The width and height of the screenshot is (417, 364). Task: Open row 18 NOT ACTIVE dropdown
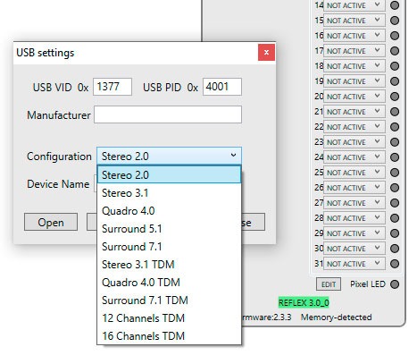[354, 66]
